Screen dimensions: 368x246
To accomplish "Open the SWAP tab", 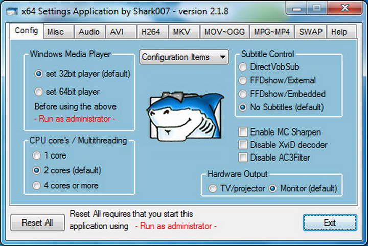I will coord(311,32).
